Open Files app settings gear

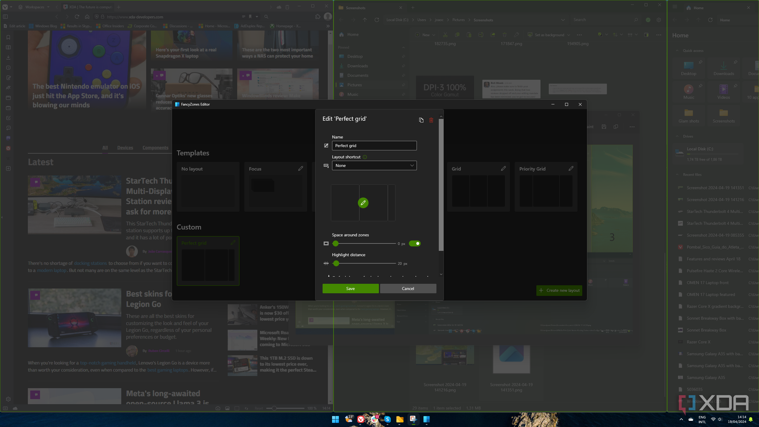point(659,20)
